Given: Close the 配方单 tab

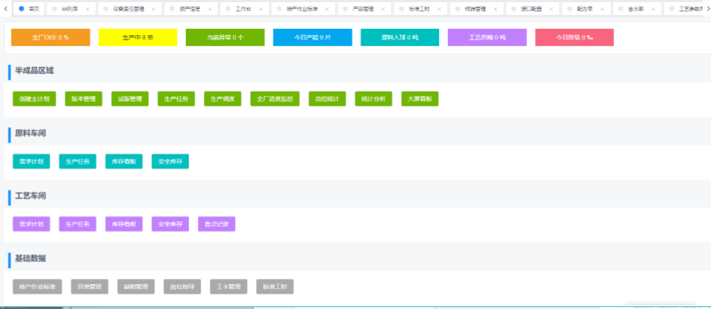Looking at the screenshot, I should tap(603, 9).
